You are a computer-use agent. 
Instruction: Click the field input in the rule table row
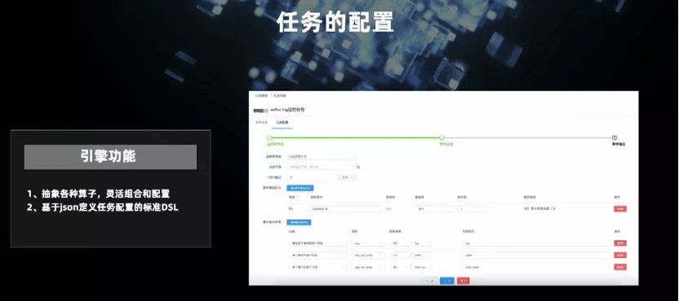click(346, 209)
